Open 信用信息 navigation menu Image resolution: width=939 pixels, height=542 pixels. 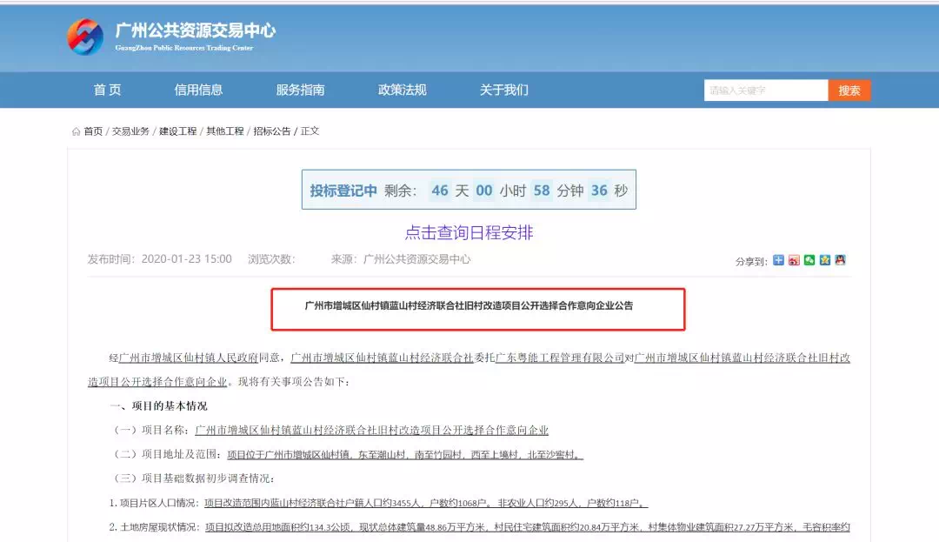coord(198,90)
